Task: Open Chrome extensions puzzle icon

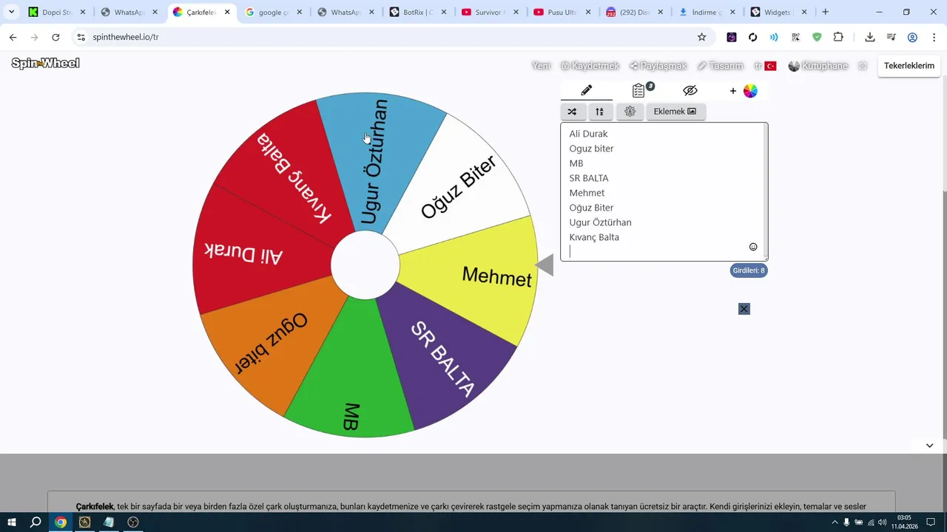Action: tap(838, 37)
